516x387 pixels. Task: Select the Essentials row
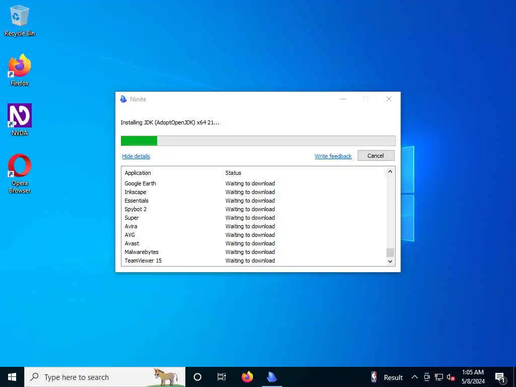click(x=253, y=201)
